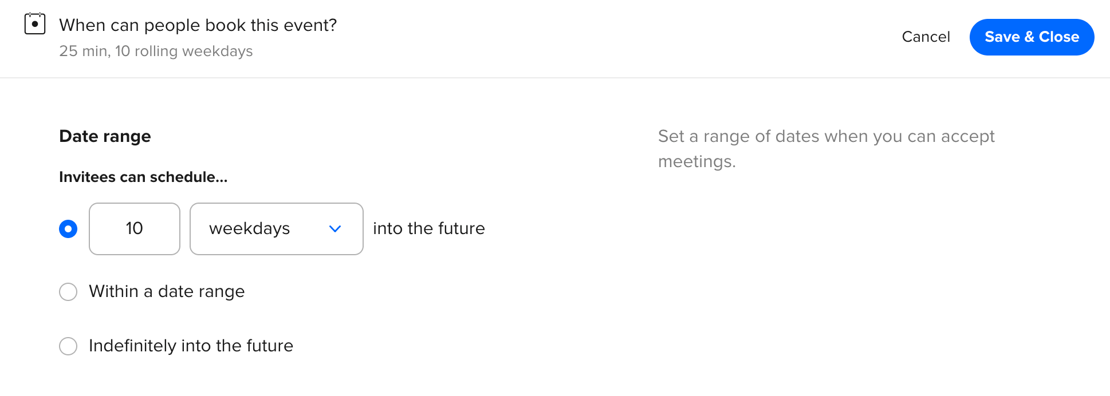Viewport: 1110px width, 396px height.
Task: Click the word 'meetings.' in the help description
Action: (x=696, y=162)
